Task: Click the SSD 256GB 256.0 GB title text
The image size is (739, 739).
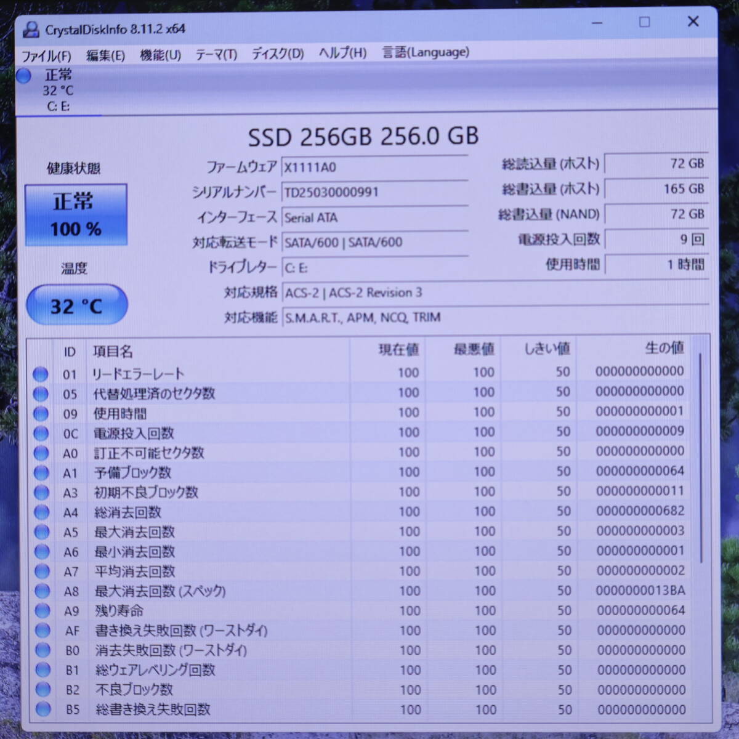Action: 363,137
